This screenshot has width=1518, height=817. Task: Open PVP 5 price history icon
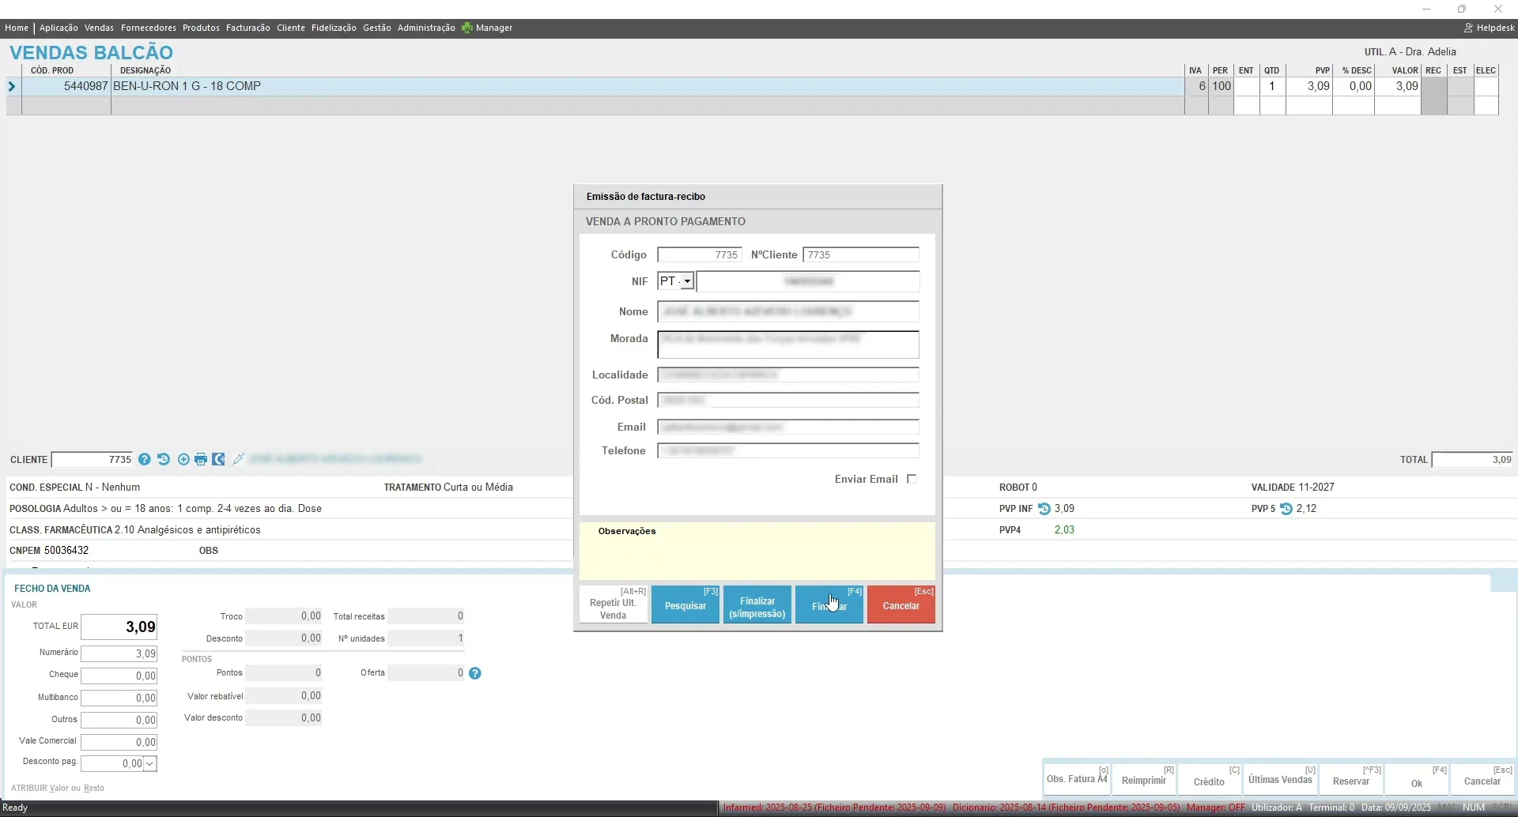coord(1286,509)
